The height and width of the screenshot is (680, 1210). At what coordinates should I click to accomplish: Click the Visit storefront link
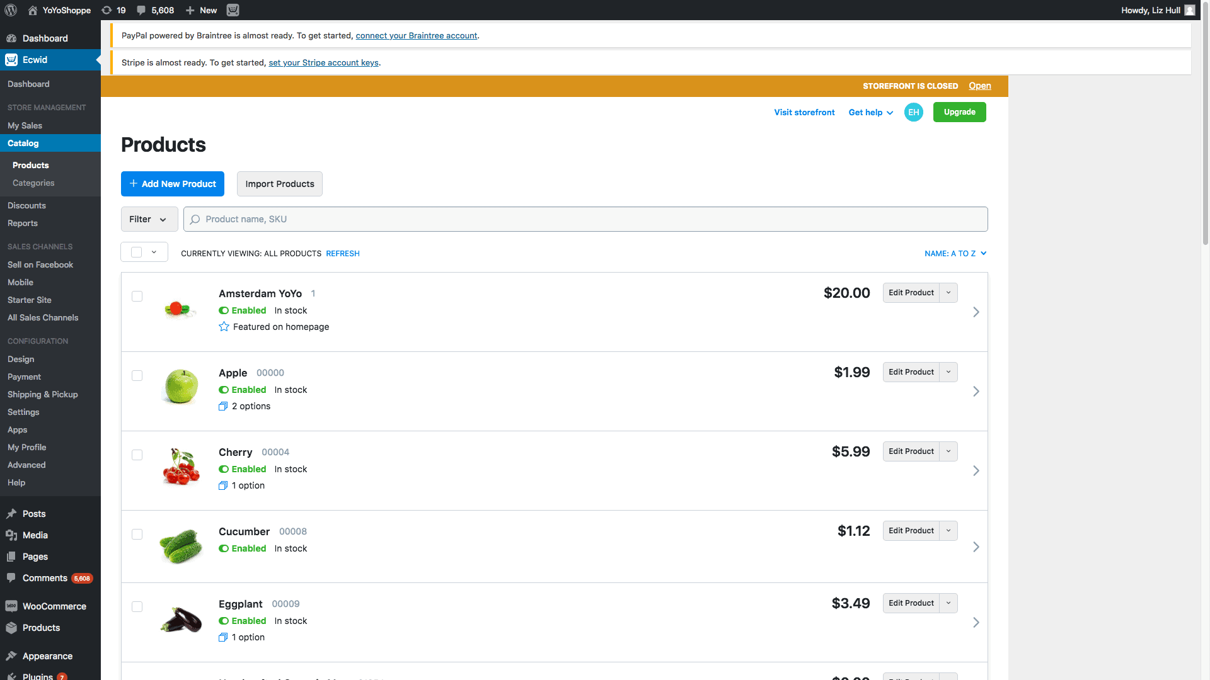point(804,112)
